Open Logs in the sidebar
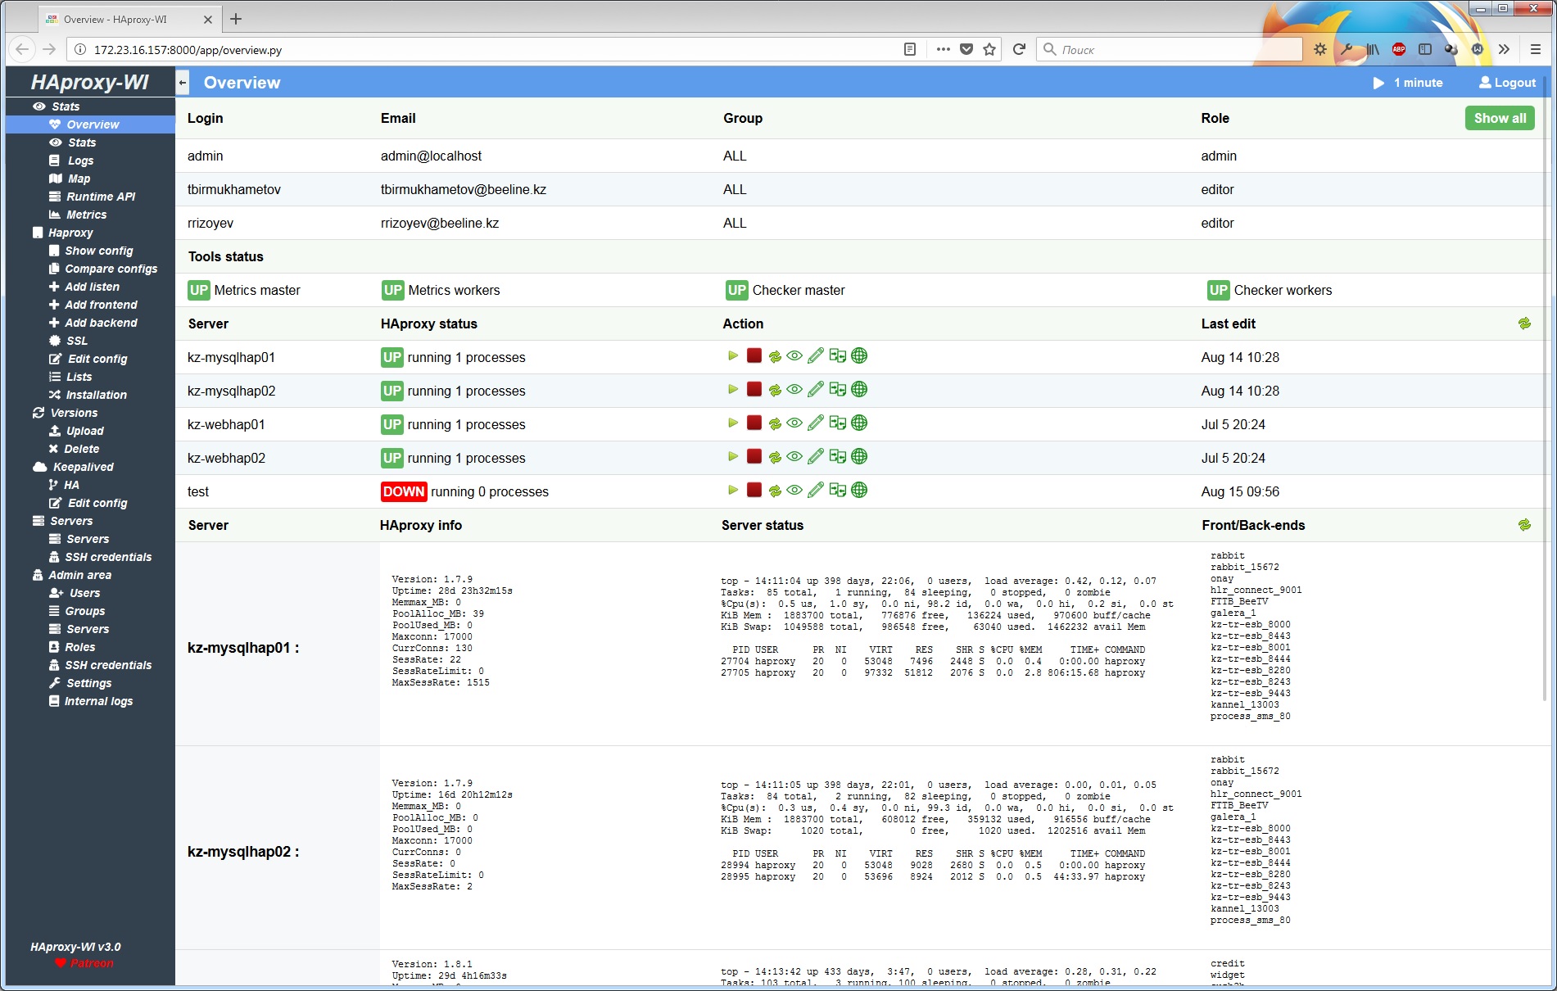 coord(71,161)
